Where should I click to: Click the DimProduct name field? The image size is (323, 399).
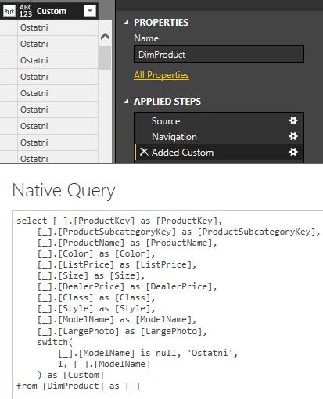click(219, 54)
